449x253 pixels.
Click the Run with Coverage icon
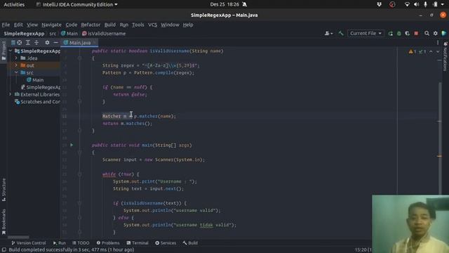408,34
